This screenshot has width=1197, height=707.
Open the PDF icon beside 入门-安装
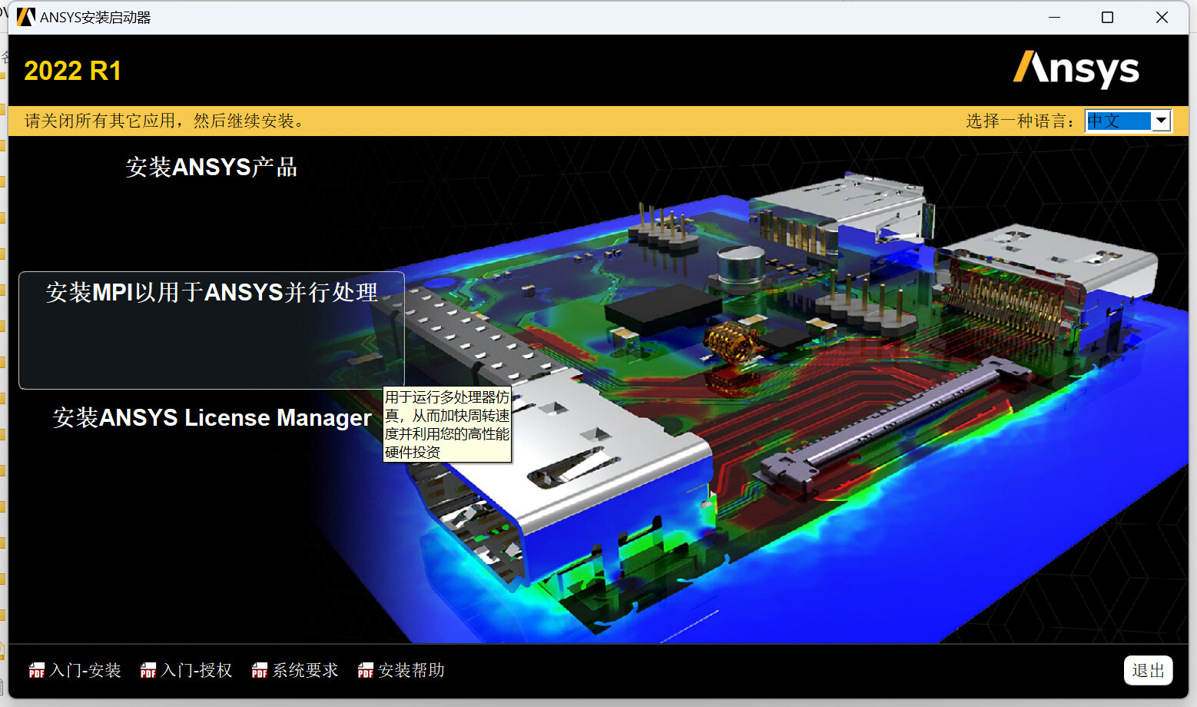coord(37,670)
